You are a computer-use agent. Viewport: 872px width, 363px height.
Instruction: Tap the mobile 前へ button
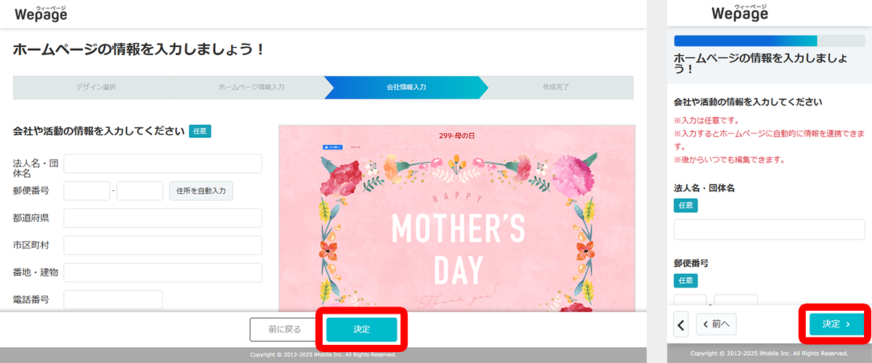(716, 325)
